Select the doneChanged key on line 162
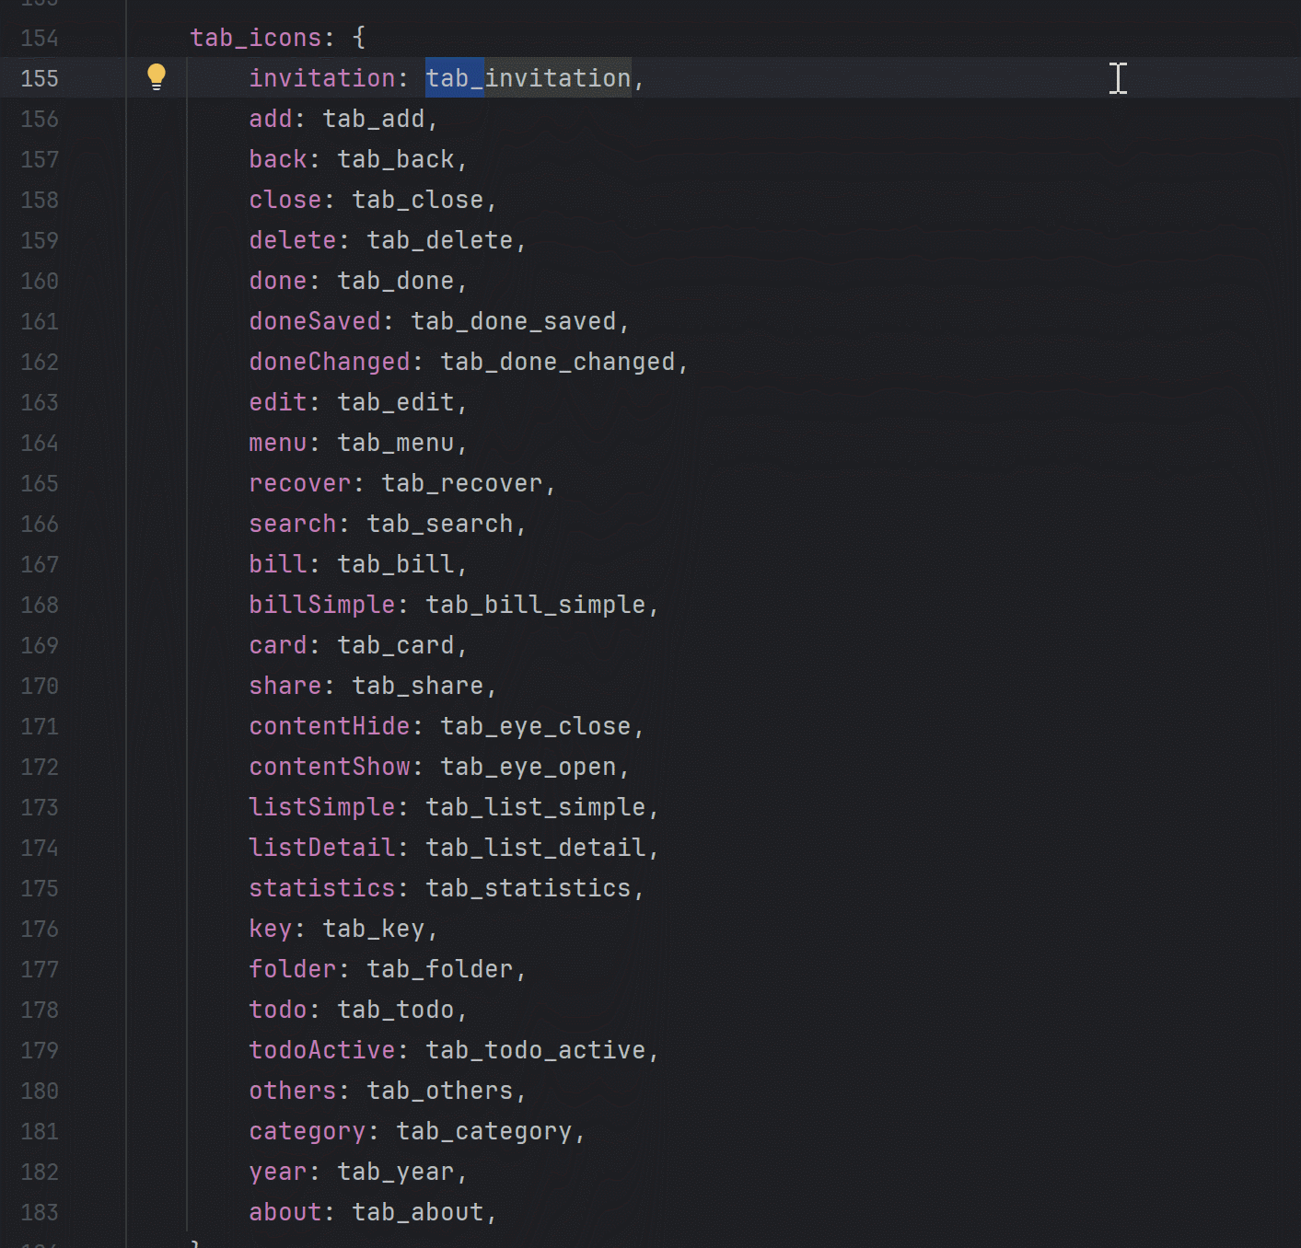Image resolution: width=1301 pixels, height=1248 pixels. 329,361
